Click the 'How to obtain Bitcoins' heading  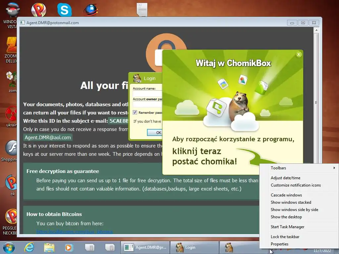tap(54, 214)
